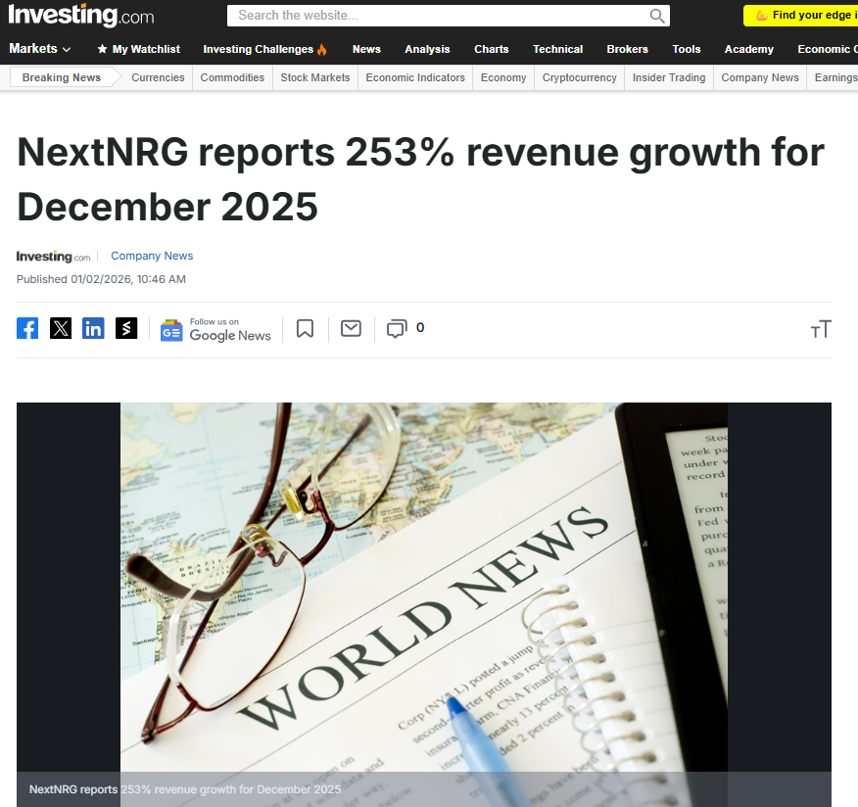
Task: Click the Find your edge button
Action: 800,16
